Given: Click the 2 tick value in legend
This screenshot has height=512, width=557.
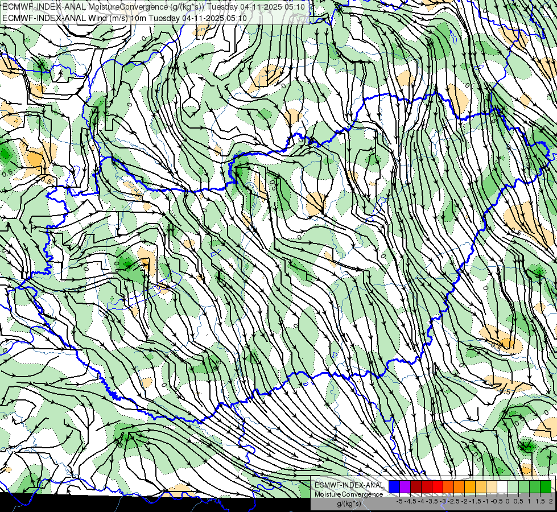Looking at the screenshot, I should 551,501.
